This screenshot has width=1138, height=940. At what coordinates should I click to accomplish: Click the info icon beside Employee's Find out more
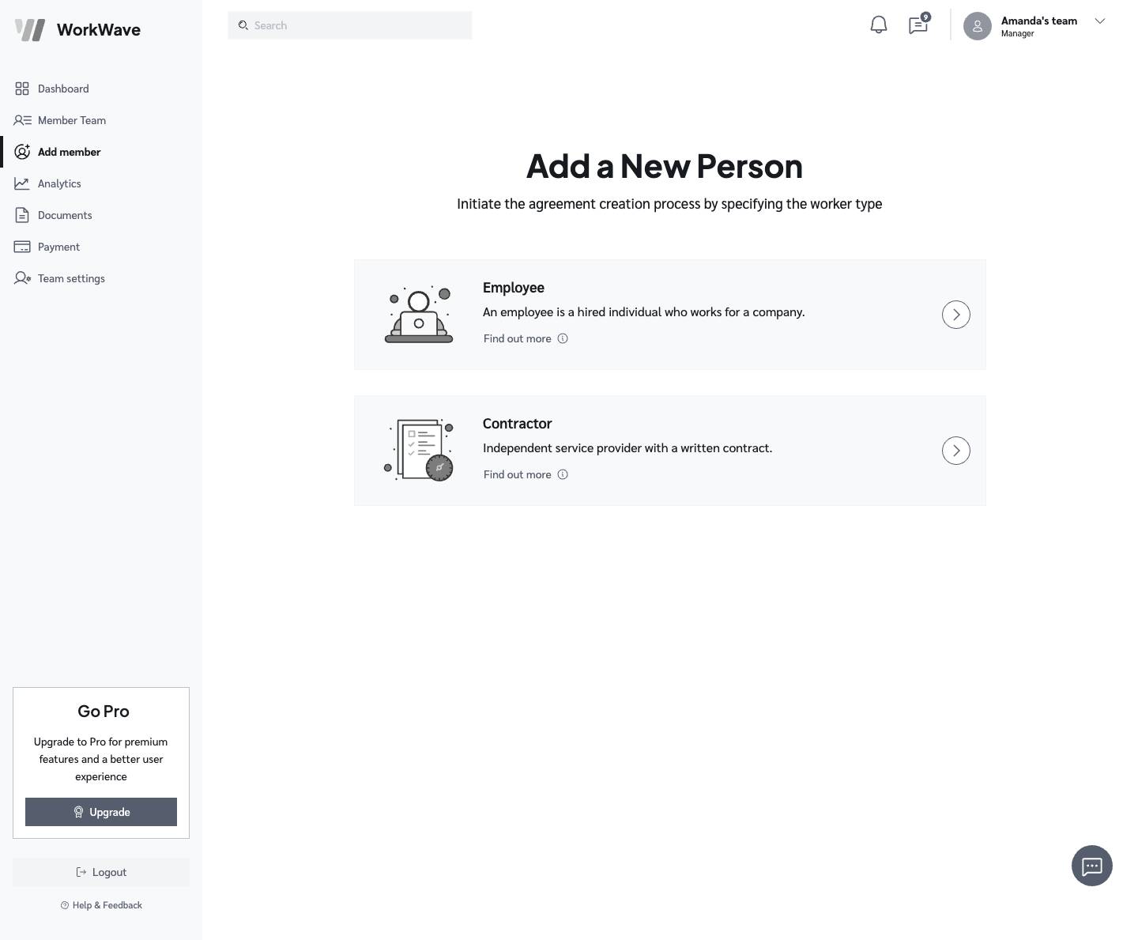(563, 338)
